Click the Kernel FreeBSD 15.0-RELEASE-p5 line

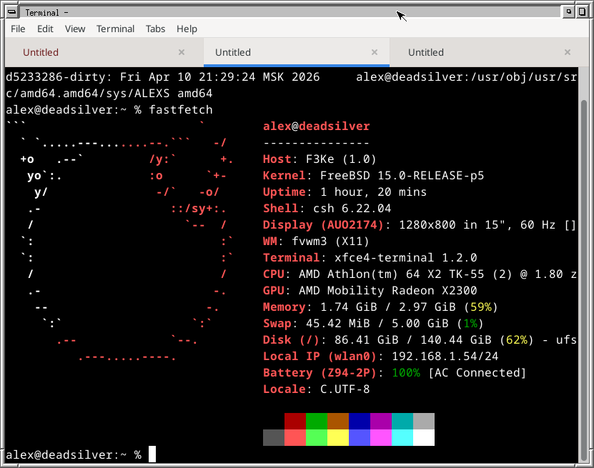click(374, 175)
